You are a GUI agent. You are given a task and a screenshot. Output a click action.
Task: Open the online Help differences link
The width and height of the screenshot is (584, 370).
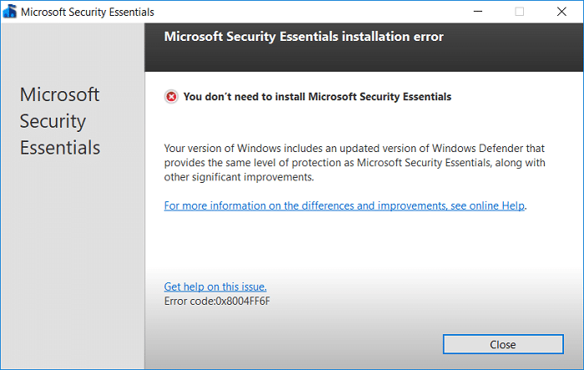point(345,205)
